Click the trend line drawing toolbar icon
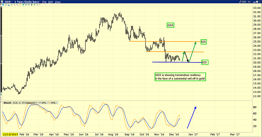262x137 pixels. [x=11, y=5]
